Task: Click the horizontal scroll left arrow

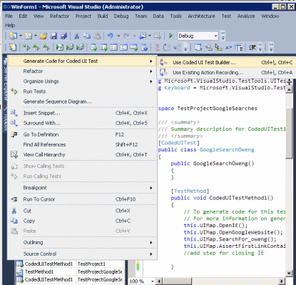Action: (x=158, y=281)
